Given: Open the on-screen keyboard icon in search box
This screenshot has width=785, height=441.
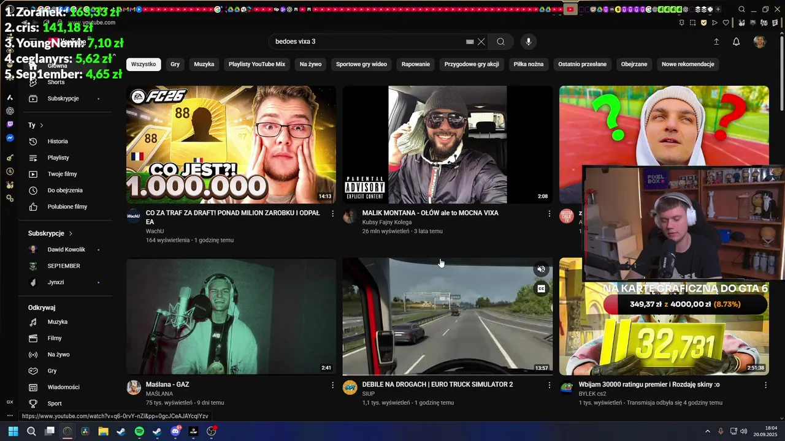Looking at the screenshot, I should click(470, 42).
